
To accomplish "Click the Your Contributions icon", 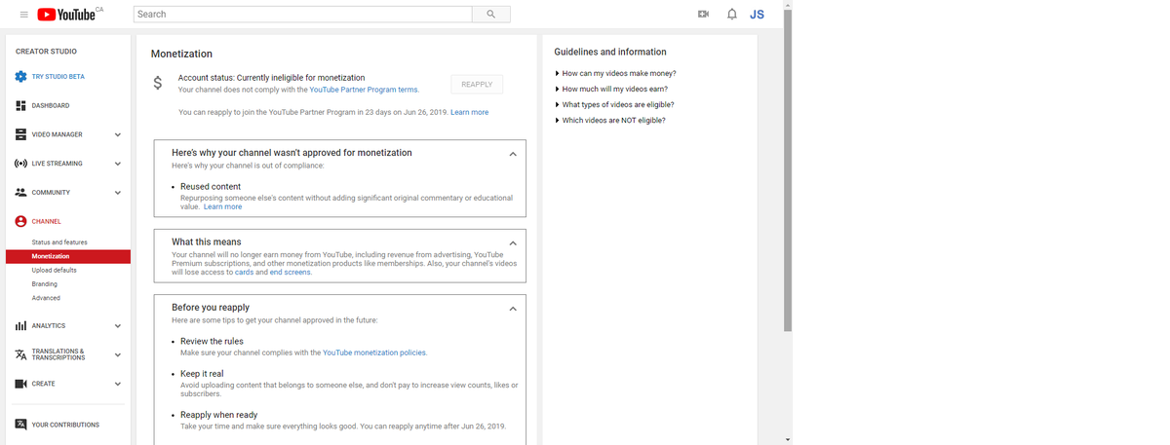I will [20, 425].
